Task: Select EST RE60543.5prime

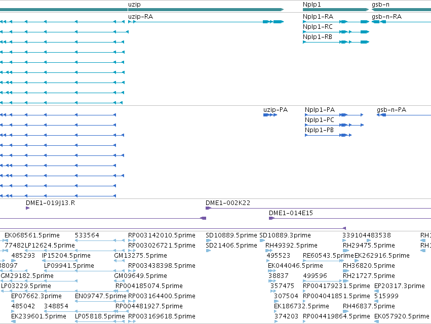Action: click(328, 256)
